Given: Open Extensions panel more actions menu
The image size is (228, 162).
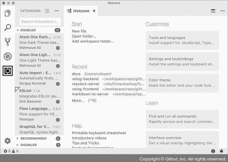Looking at the screenshot, I should (57, 11).
